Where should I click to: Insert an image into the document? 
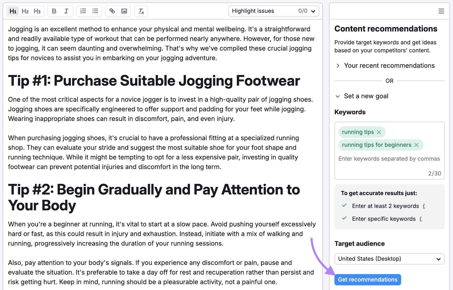pyautogui.click(x=124, y=11)
